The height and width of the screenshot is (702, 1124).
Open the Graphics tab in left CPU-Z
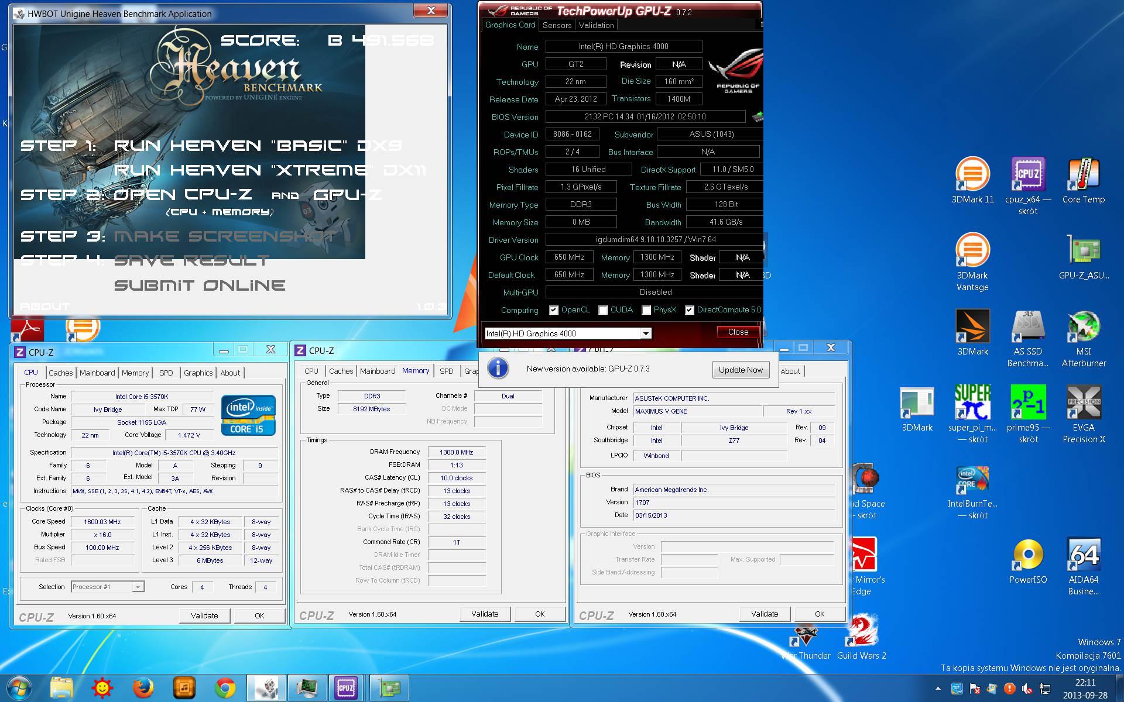[198, 373]
